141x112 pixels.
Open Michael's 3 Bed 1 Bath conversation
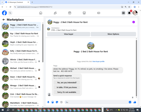[21, 70]
